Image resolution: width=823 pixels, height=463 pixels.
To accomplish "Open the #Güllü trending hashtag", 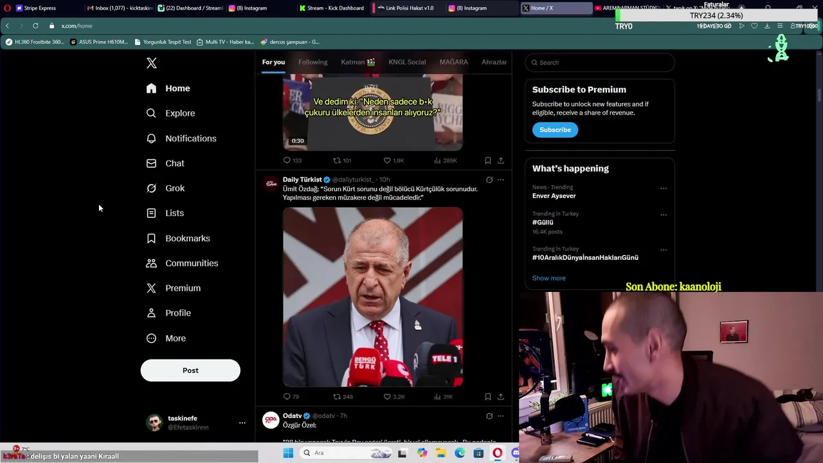I will pyautogui.click(x=543, y=222).
